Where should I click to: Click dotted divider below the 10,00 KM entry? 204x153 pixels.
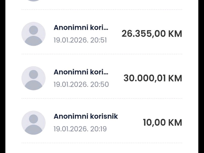[102, 143]
